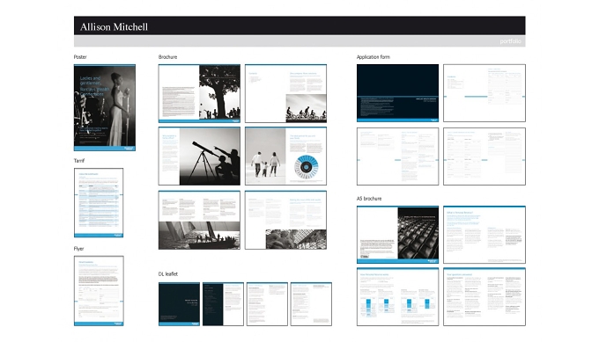Click the 'A5 brochure' section label
This screenshot has height=342, width=599.
pos(369,199)
